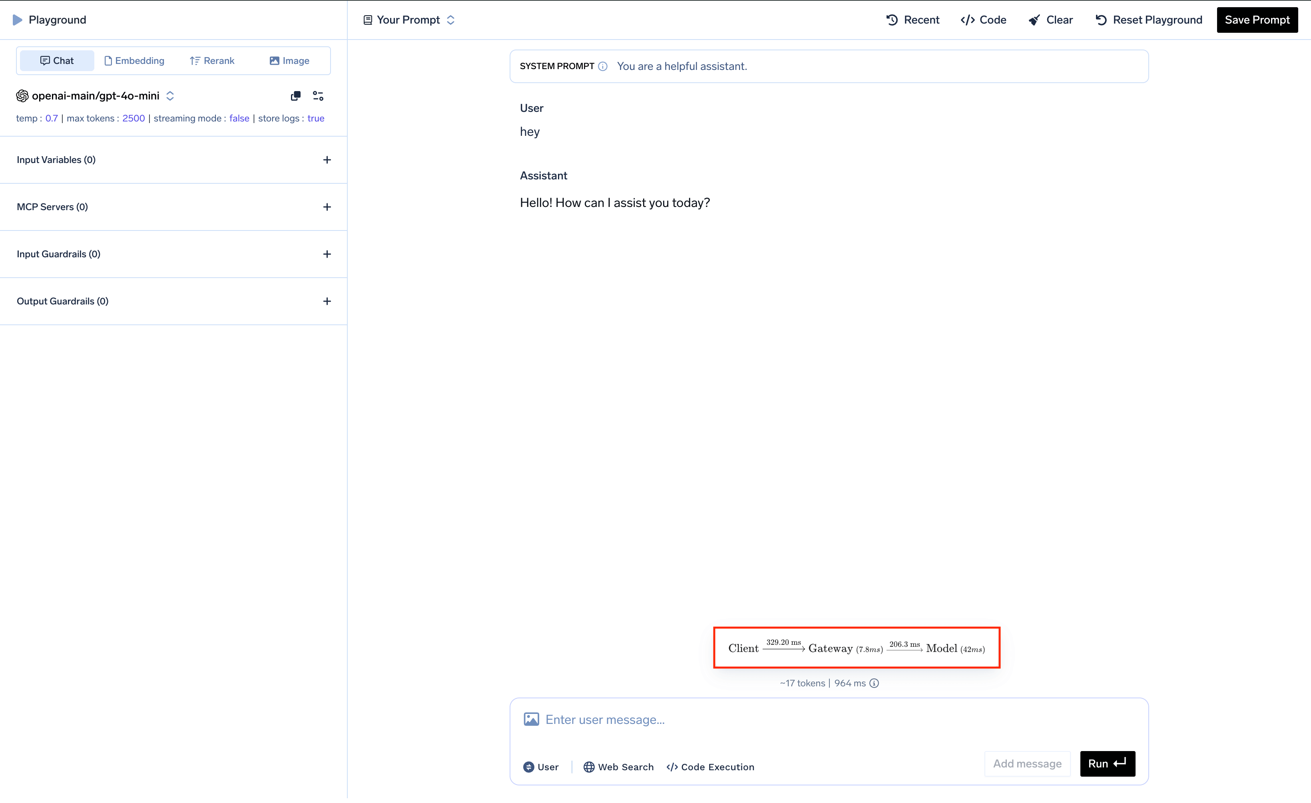Add an input variable with the plus icon
The width and height of the screenshot is (1311, 803).
pyautogui.click(x=327, y=159)
